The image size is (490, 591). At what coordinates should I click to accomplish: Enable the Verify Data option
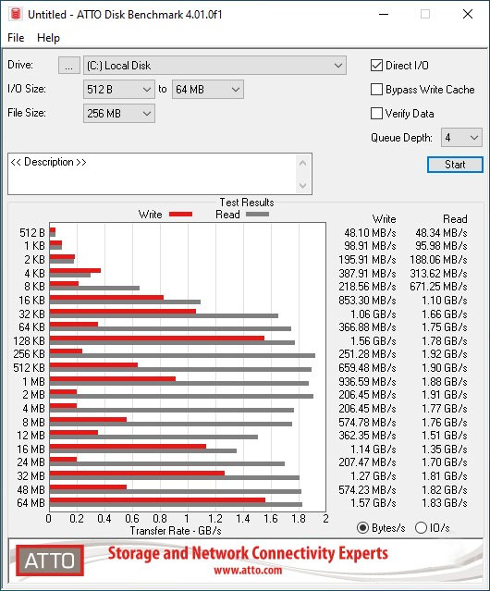coord(376,114)
